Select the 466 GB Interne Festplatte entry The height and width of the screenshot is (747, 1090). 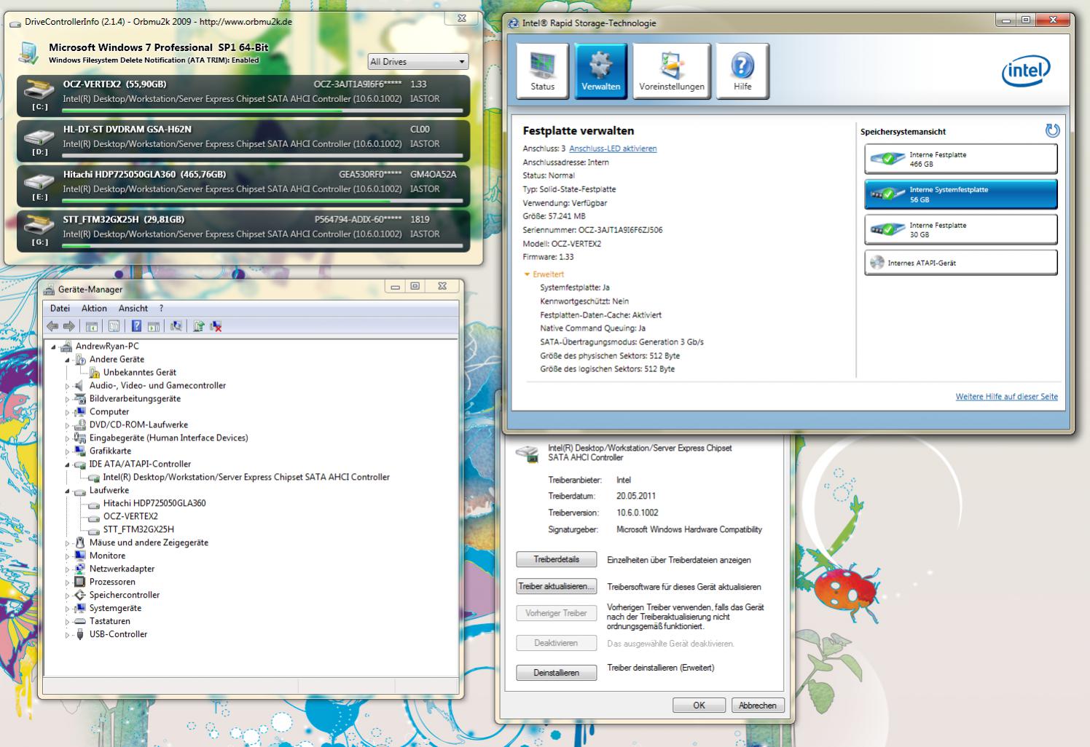click(960, 159)
